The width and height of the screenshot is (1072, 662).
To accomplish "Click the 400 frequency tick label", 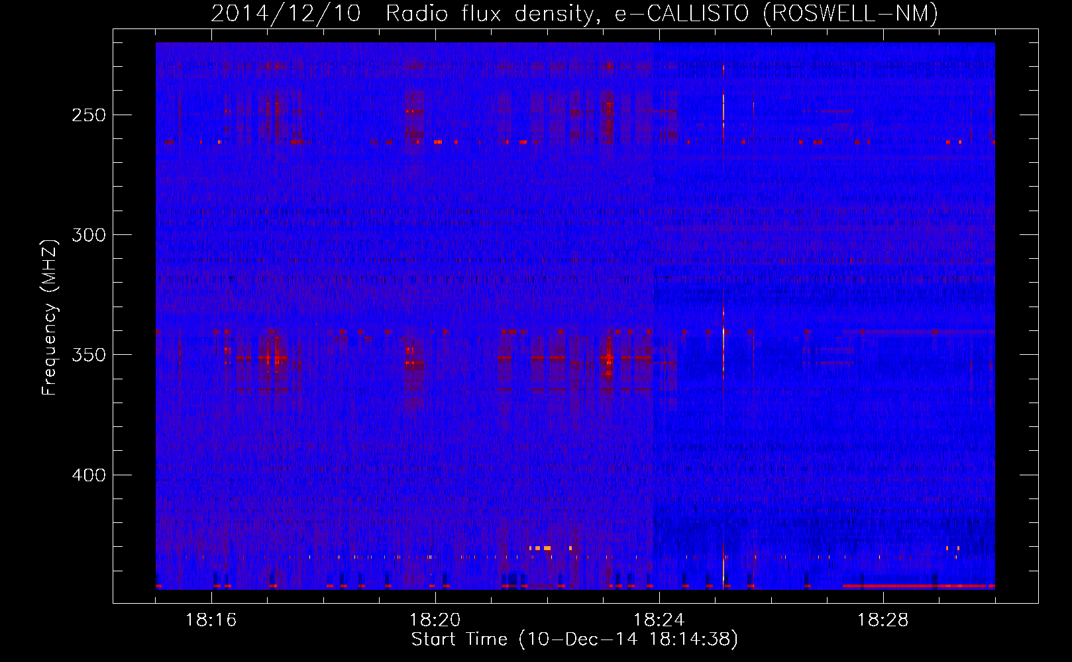I will (89, 475).
